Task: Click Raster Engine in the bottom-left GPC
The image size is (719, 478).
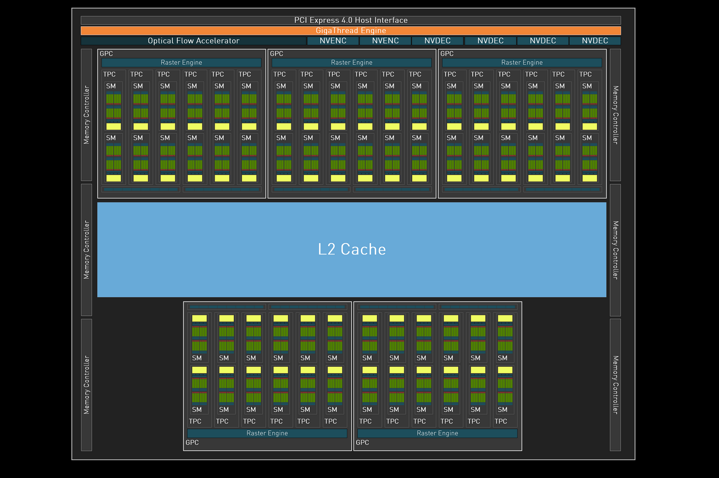Action: [x=267, y=433]
